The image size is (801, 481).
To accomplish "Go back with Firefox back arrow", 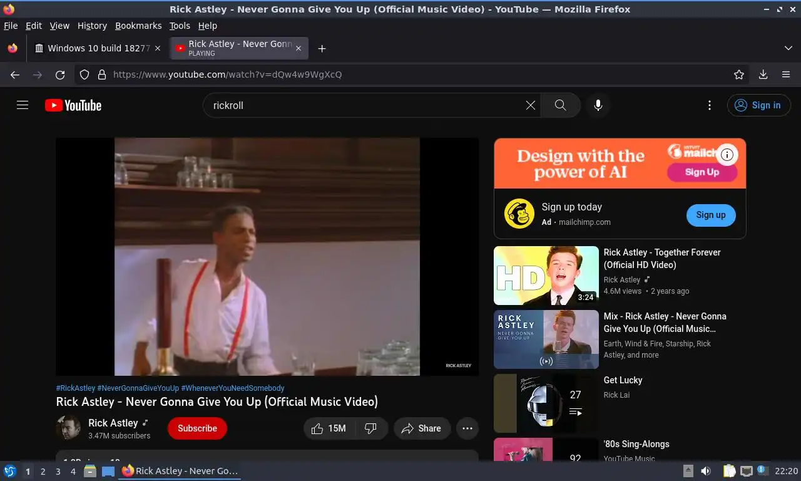I will (x=15, y=75).
